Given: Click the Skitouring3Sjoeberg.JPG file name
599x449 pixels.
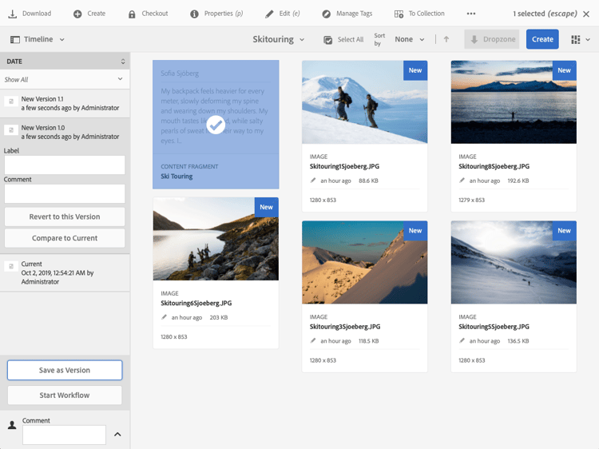Looking at the screenshot, I should pyautogui.click(x=345, y=327).
